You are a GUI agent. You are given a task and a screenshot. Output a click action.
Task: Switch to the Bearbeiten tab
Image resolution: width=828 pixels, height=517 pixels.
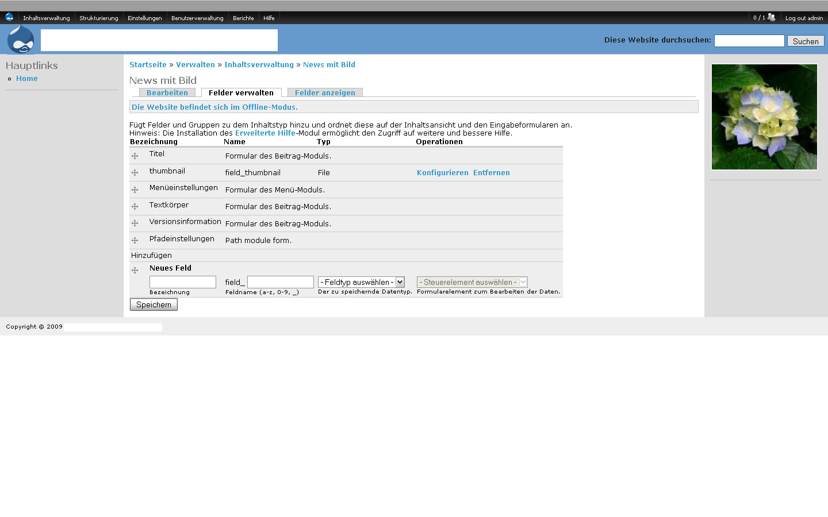pyautogui.click(x=167, y=92)
